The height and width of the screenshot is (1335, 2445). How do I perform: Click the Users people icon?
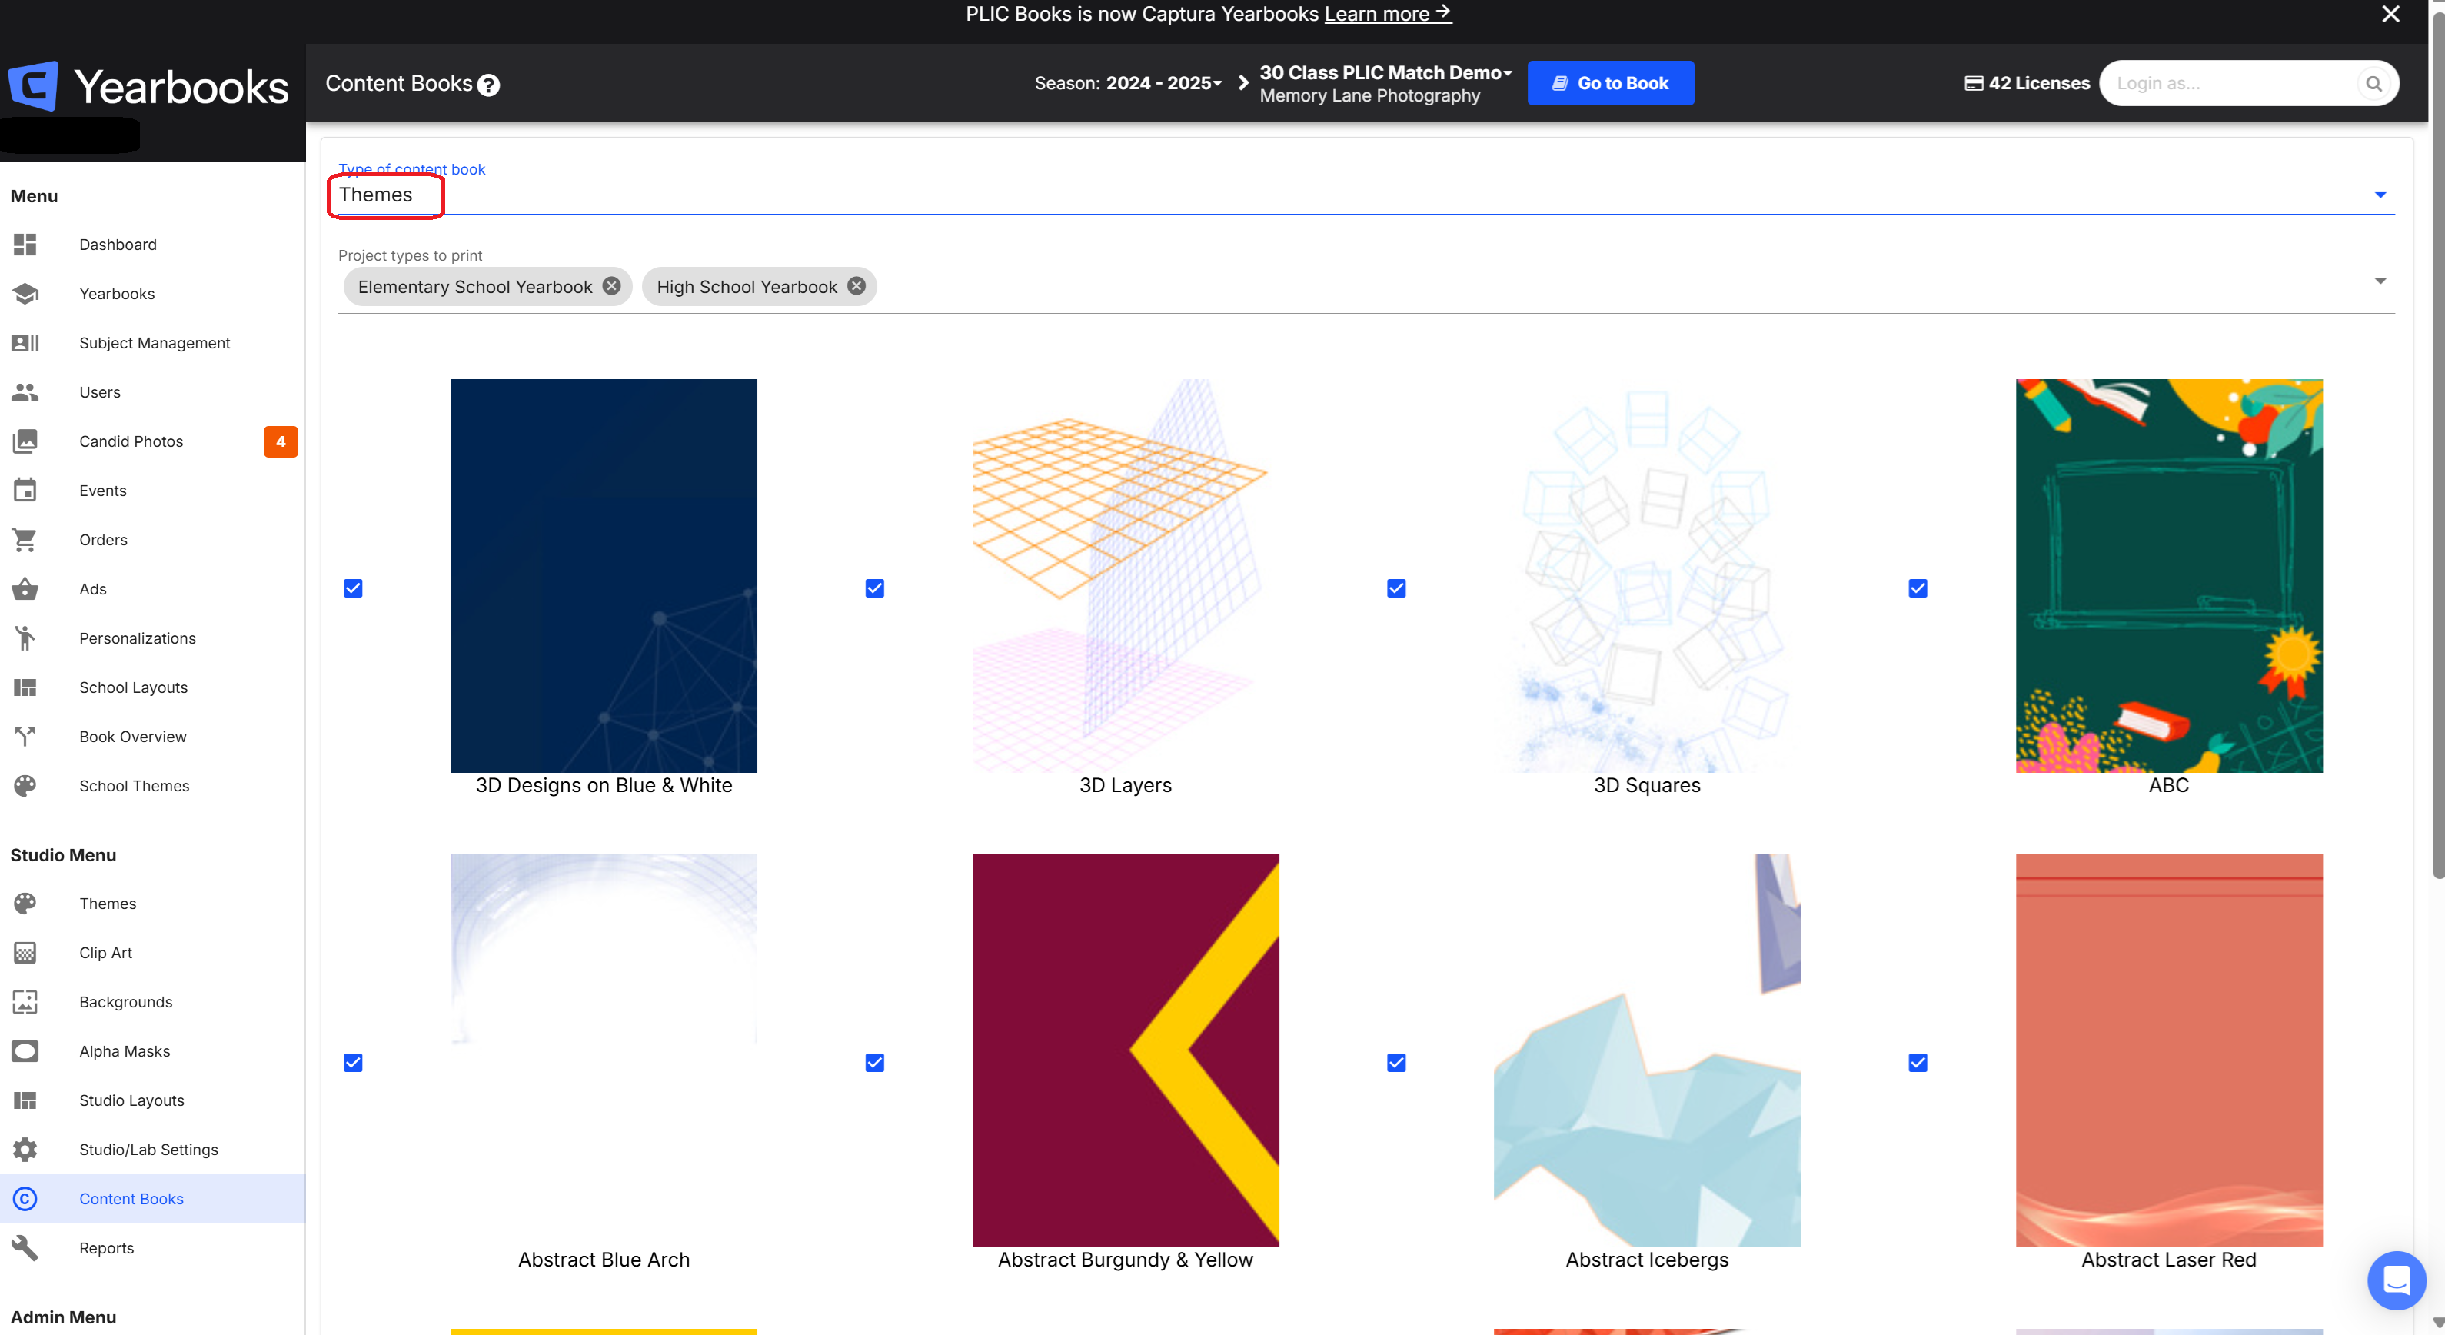25,392
